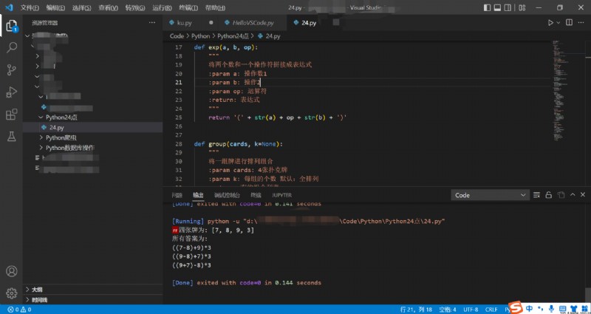Open Sogou skin shirt icon
591x314 pixels.
pyautogui.click(x=573, y=308)
